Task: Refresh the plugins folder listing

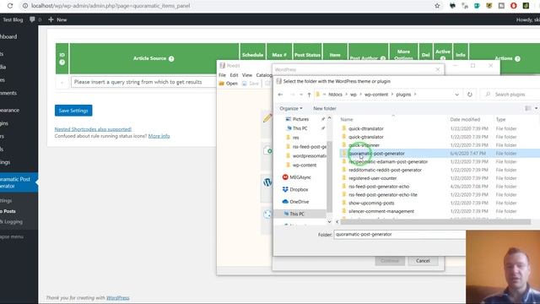Action: click(470, 95)
